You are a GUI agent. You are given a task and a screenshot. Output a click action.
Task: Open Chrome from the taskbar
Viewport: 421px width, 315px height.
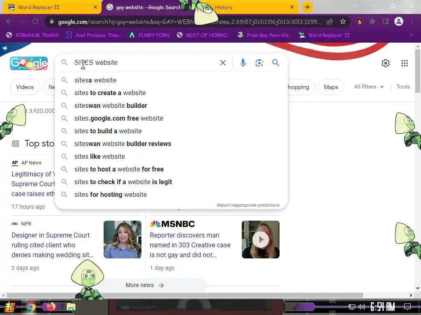30,307
